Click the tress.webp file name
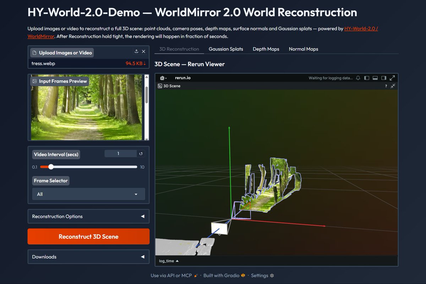 tap(43, 64)
